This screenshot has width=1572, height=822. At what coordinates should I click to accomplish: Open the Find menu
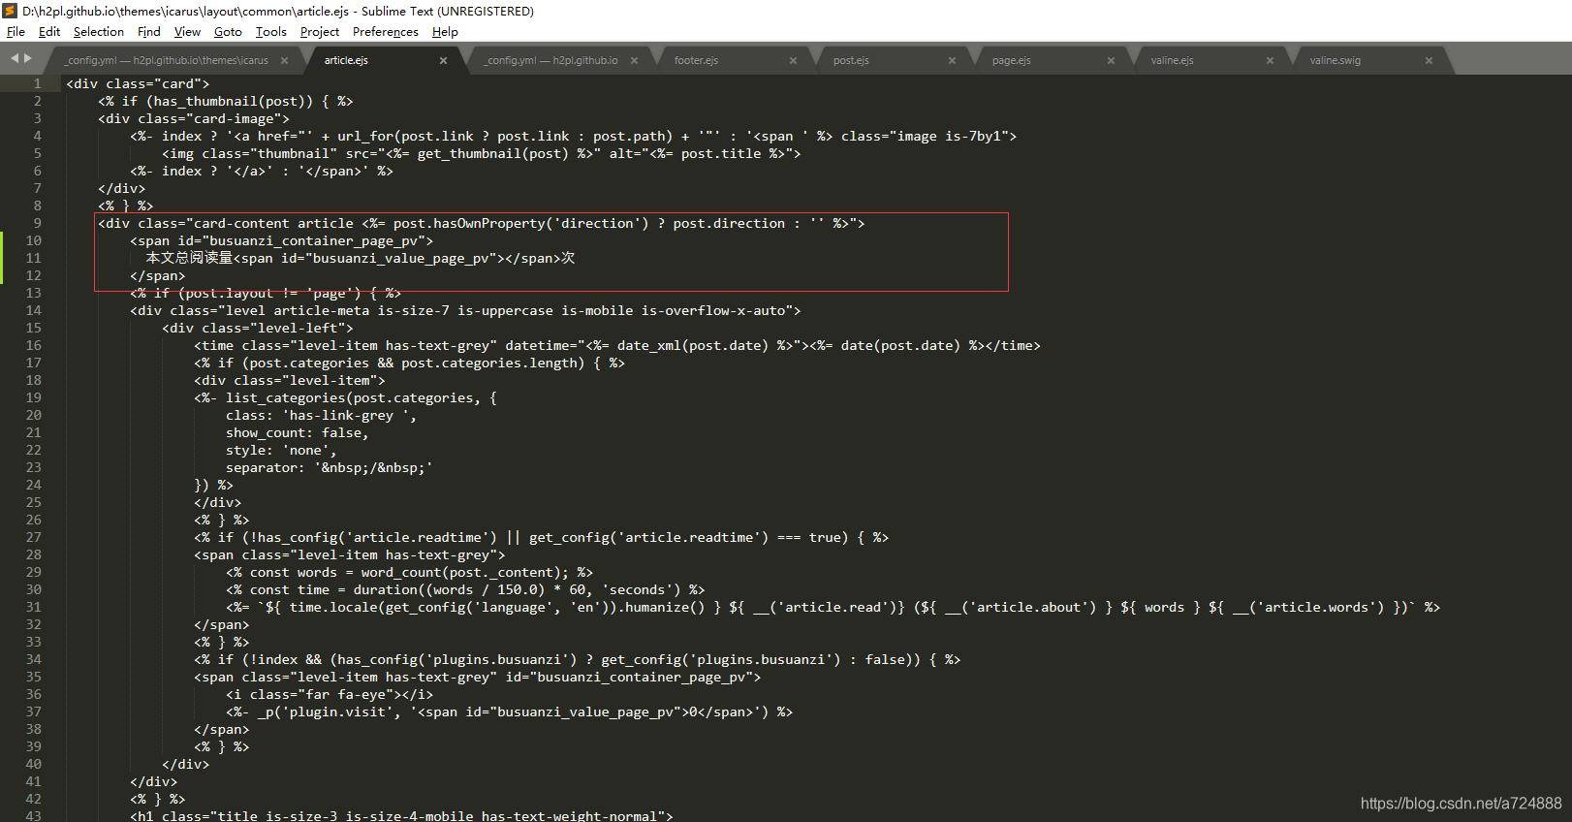[148, 32]
